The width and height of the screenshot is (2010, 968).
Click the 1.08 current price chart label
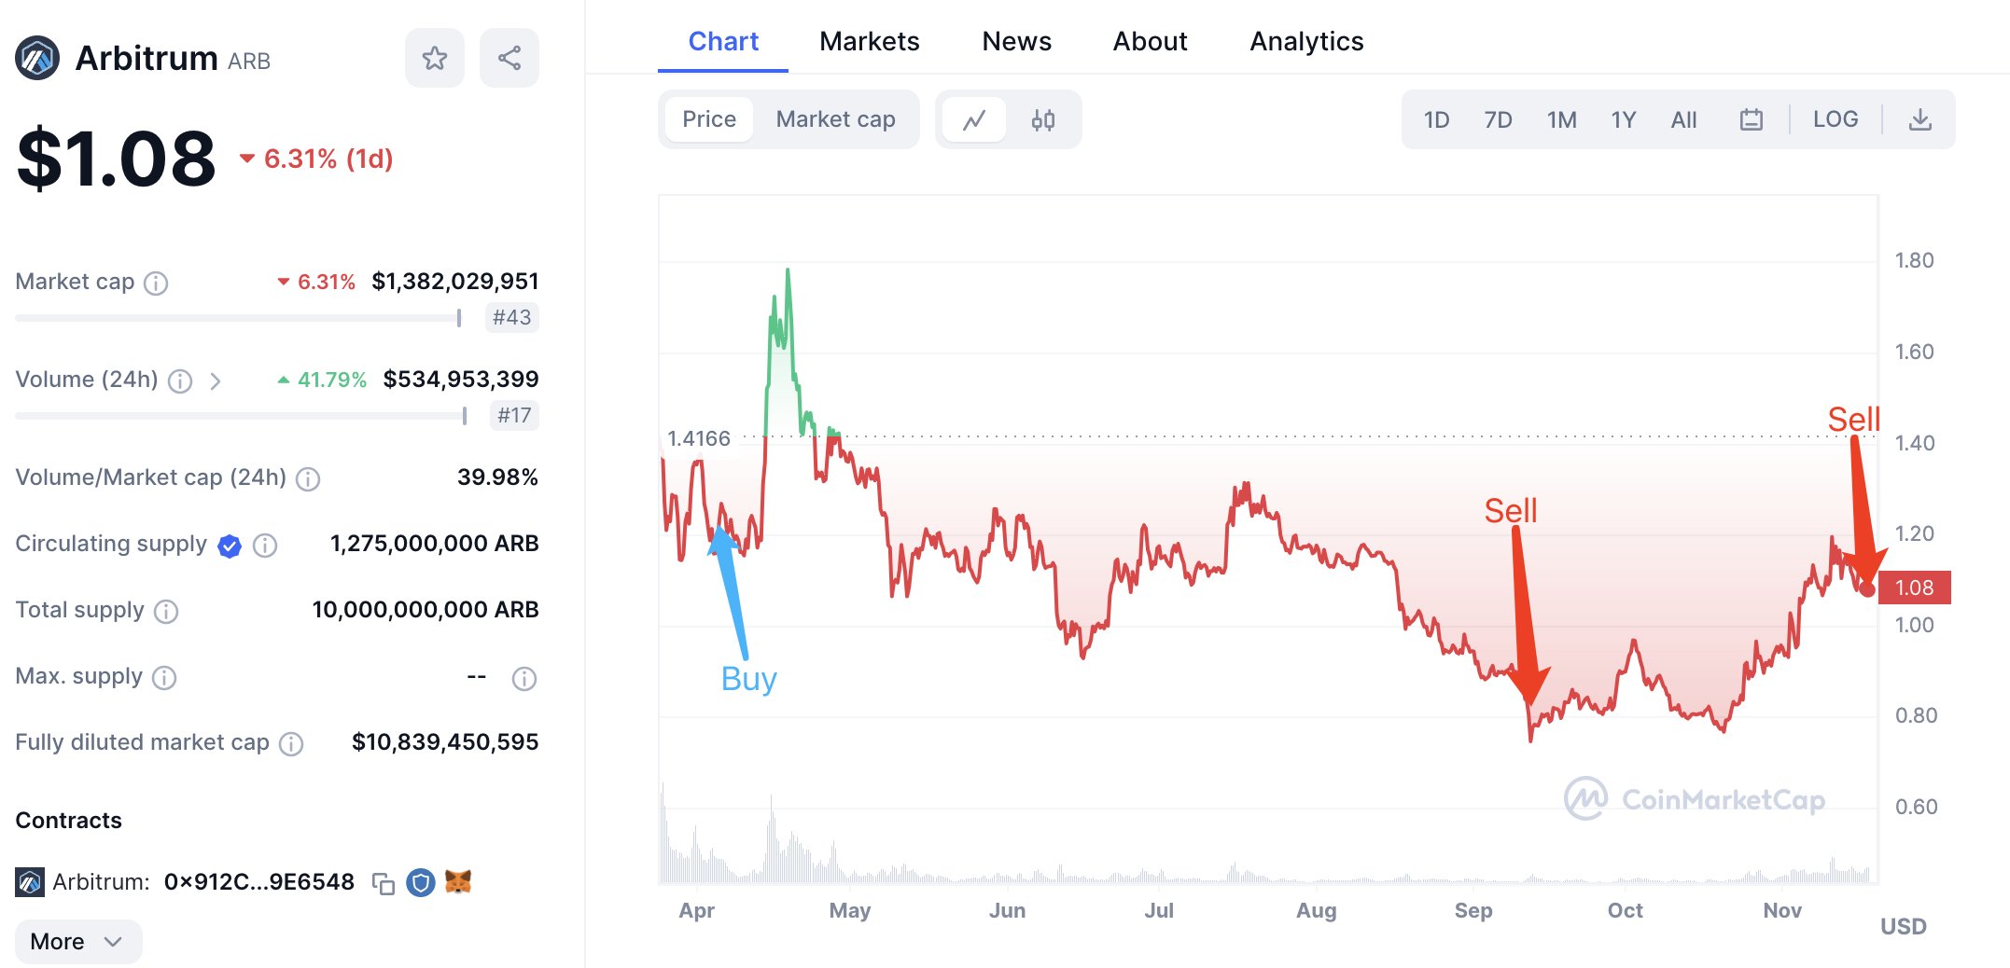[1913, 588]
